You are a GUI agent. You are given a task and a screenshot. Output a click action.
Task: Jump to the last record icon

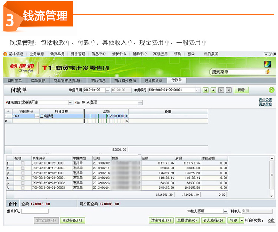coord(229,90)
